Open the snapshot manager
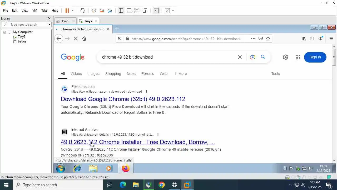Image resolution: width=337 pixels, height=190 pixels. point(110,11)
